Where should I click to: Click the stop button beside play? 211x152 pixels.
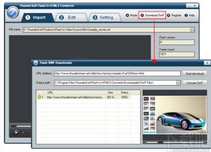pos(23,133)
